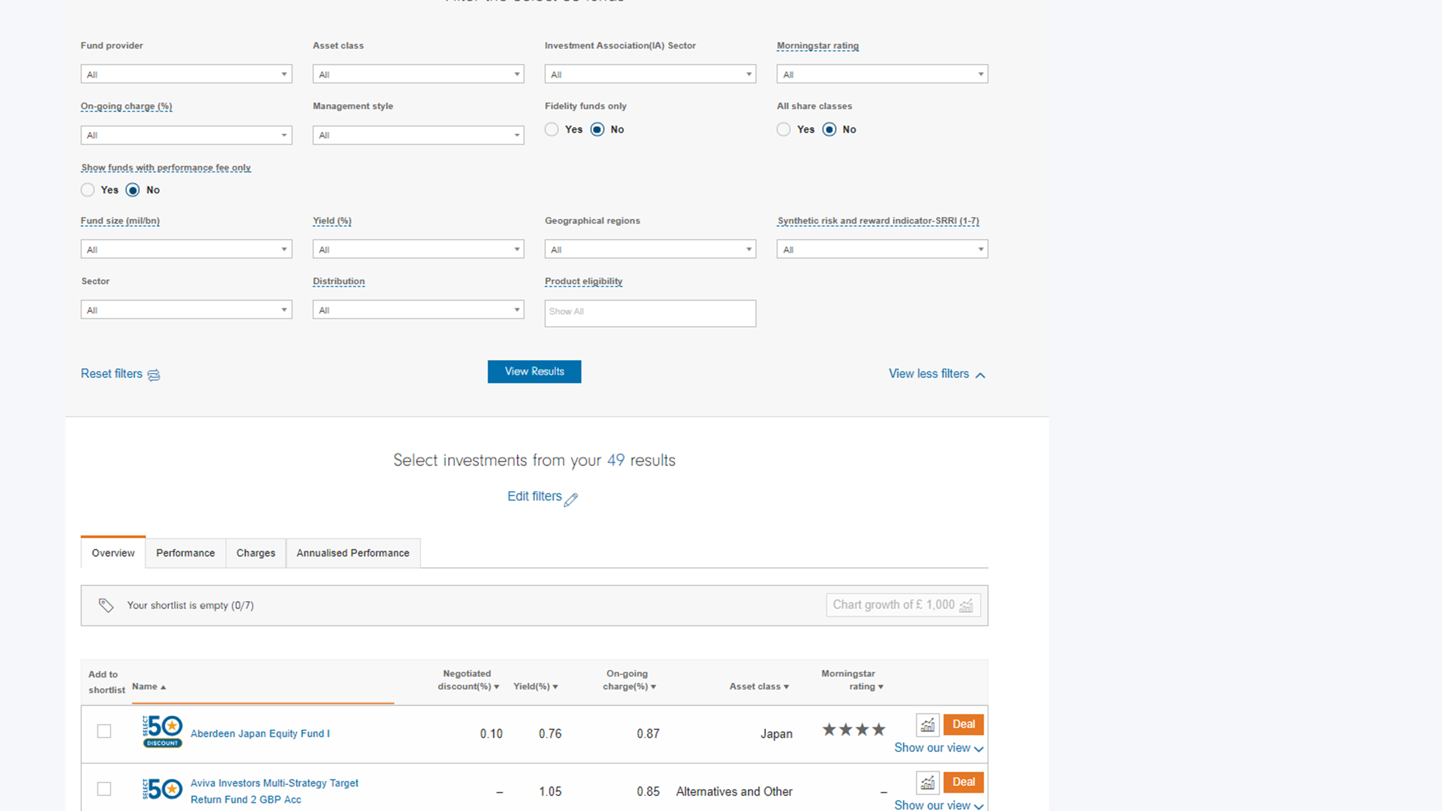Click the 49 results count text
The height and width of the screenshot is (811, 1442).
pos(616,461)
